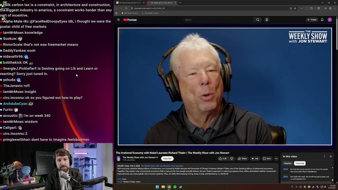Open Windows Start menu
338x190 pixels.
(x=157, y=187)
